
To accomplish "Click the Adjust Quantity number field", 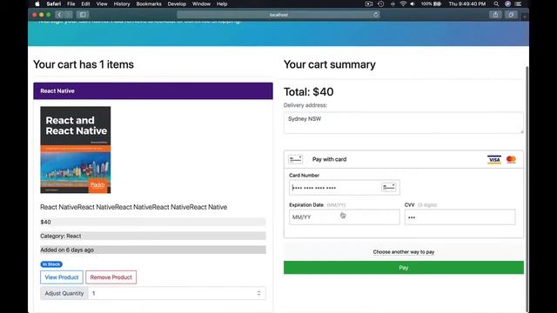I will (177, 293).
